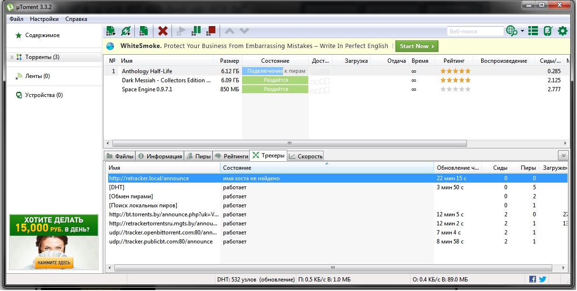Select the Dark Messiah - Collectors Edition torrent
Screen dimensions: 577x291
coord(166,80)
